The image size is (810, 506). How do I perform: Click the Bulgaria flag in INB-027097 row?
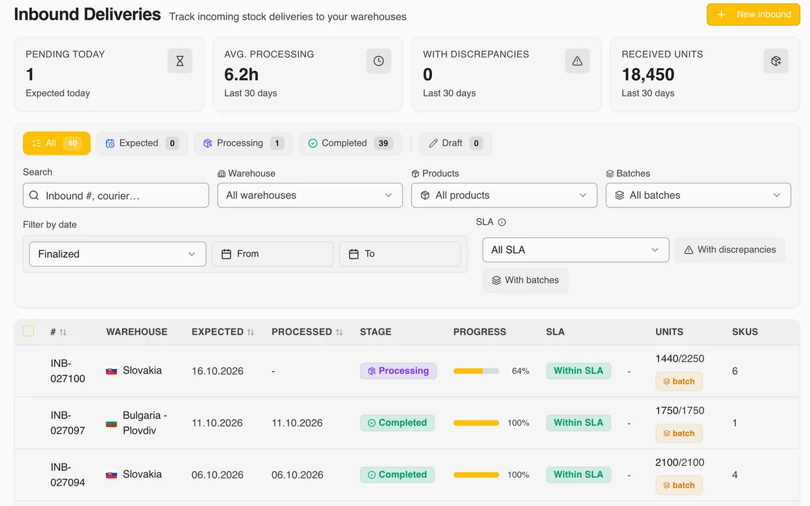coord(111,423)
